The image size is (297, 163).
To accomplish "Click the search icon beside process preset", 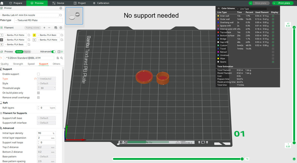I will click(x=61, y=58).
